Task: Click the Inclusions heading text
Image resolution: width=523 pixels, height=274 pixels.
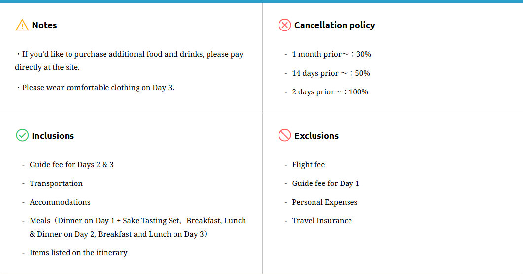Action: click(53, 136)
